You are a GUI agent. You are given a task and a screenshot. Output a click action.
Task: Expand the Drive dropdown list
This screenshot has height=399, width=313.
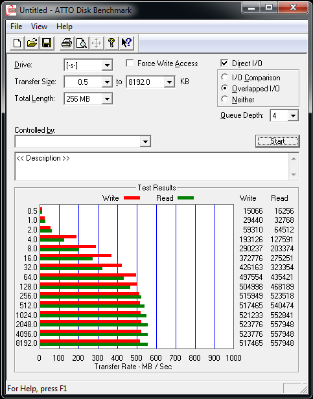[x=107, y=65]
